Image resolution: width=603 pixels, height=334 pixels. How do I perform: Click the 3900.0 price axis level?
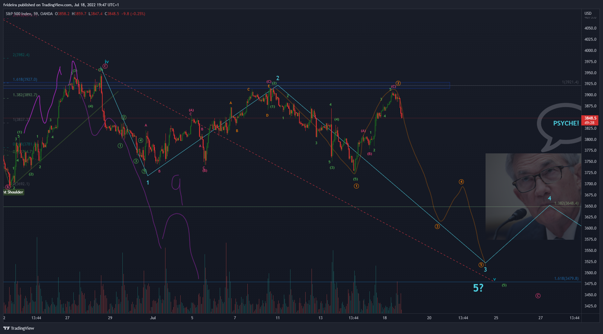tap(590, 95)
